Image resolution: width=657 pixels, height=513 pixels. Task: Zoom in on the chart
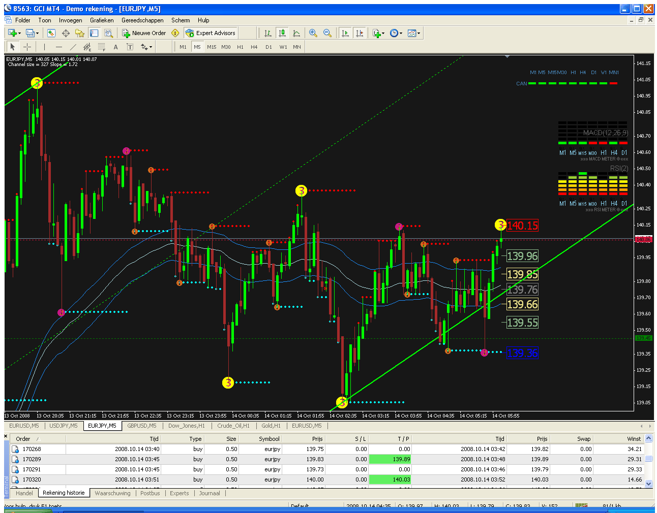[313, 33]
